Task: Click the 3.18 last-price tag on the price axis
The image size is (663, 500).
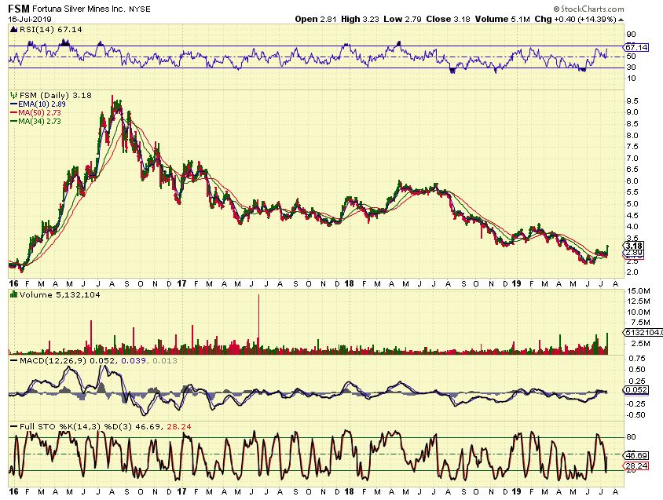Action: point(634,246)
